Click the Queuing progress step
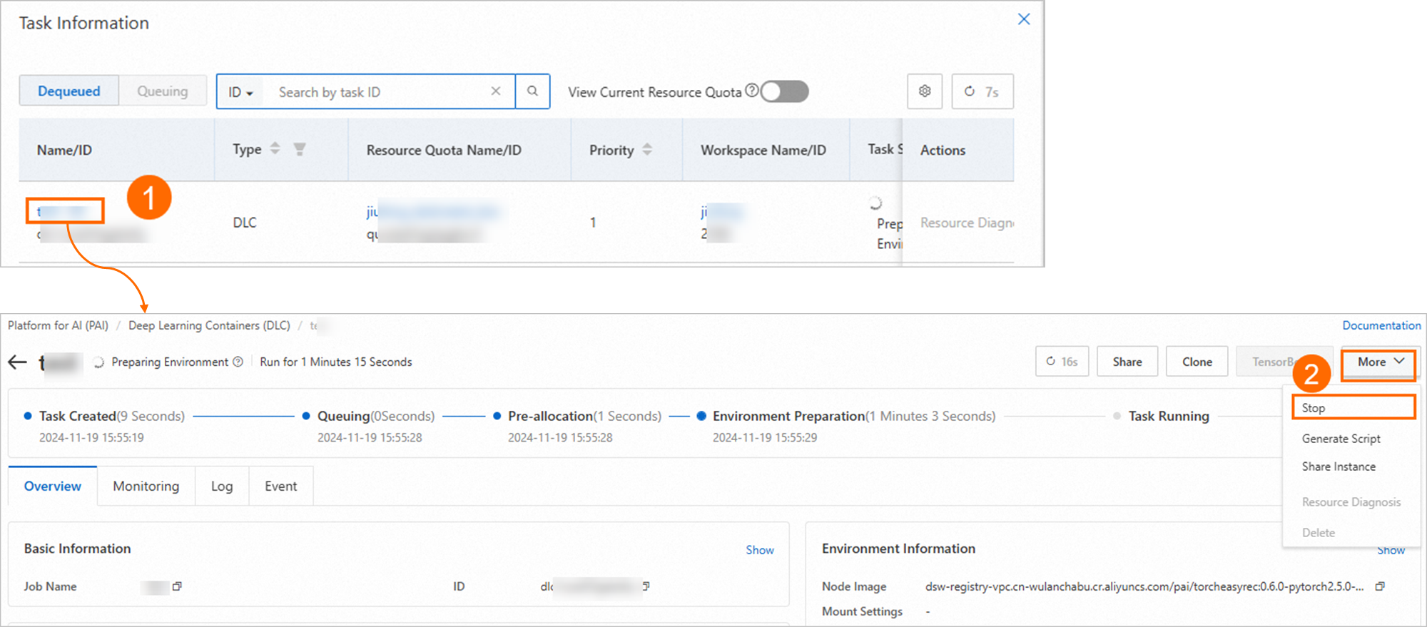Viewport: 1427px width, 627px height. 376,416
